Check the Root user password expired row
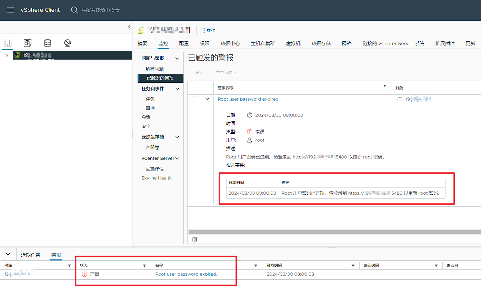Image resolution: width=481 pixels, height=298 pixels. point(194,99)
